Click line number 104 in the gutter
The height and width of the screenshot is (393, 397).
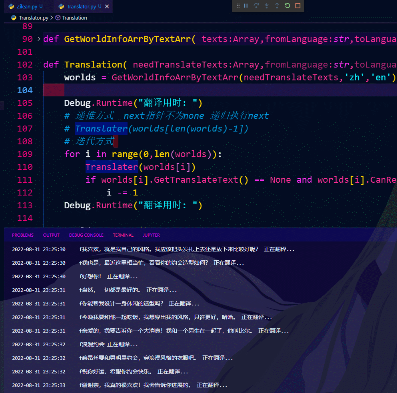25,90
